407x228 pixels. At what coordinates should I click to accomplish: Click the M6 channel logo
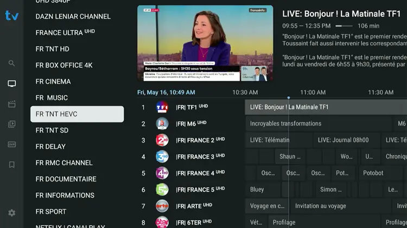[x=162, y=124]
